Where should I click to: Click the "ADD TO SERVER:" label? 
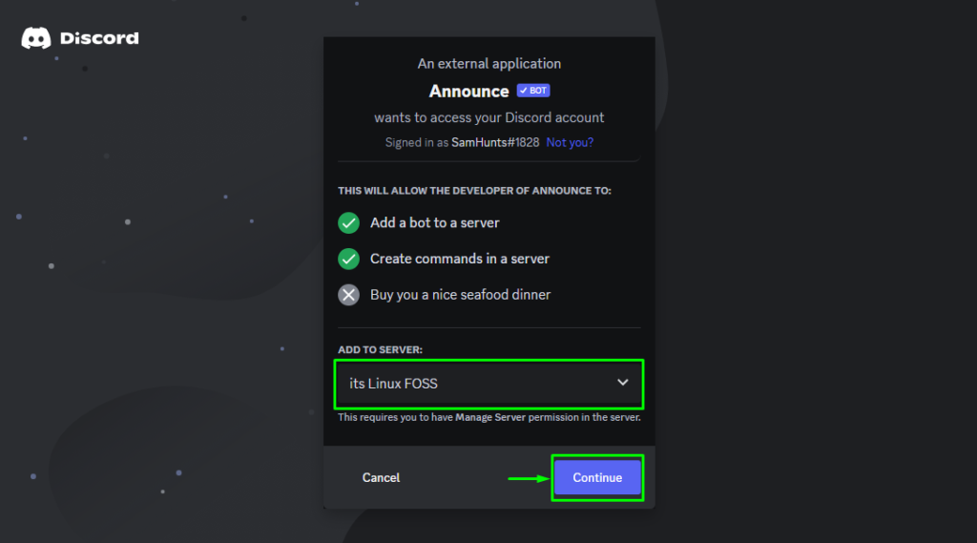tap(380, 349)
